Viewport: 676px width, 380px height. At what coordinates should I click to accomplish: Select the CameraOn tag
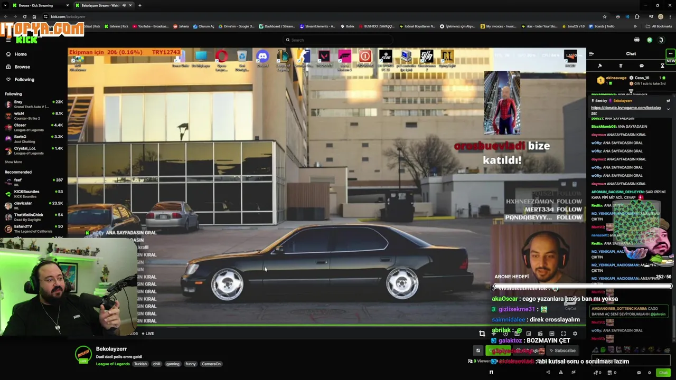211,364
